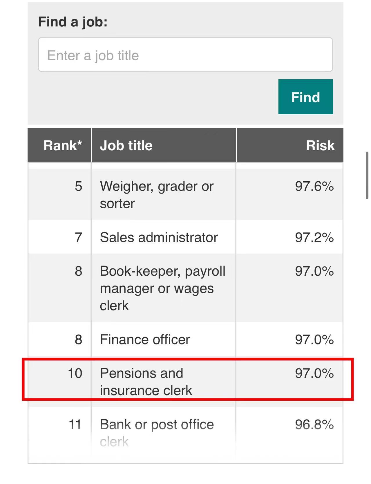Screen dimensions: 371x484
Task: Click the page scrollbar thumb
Action: pyautogui.click(x=367, y=175)
